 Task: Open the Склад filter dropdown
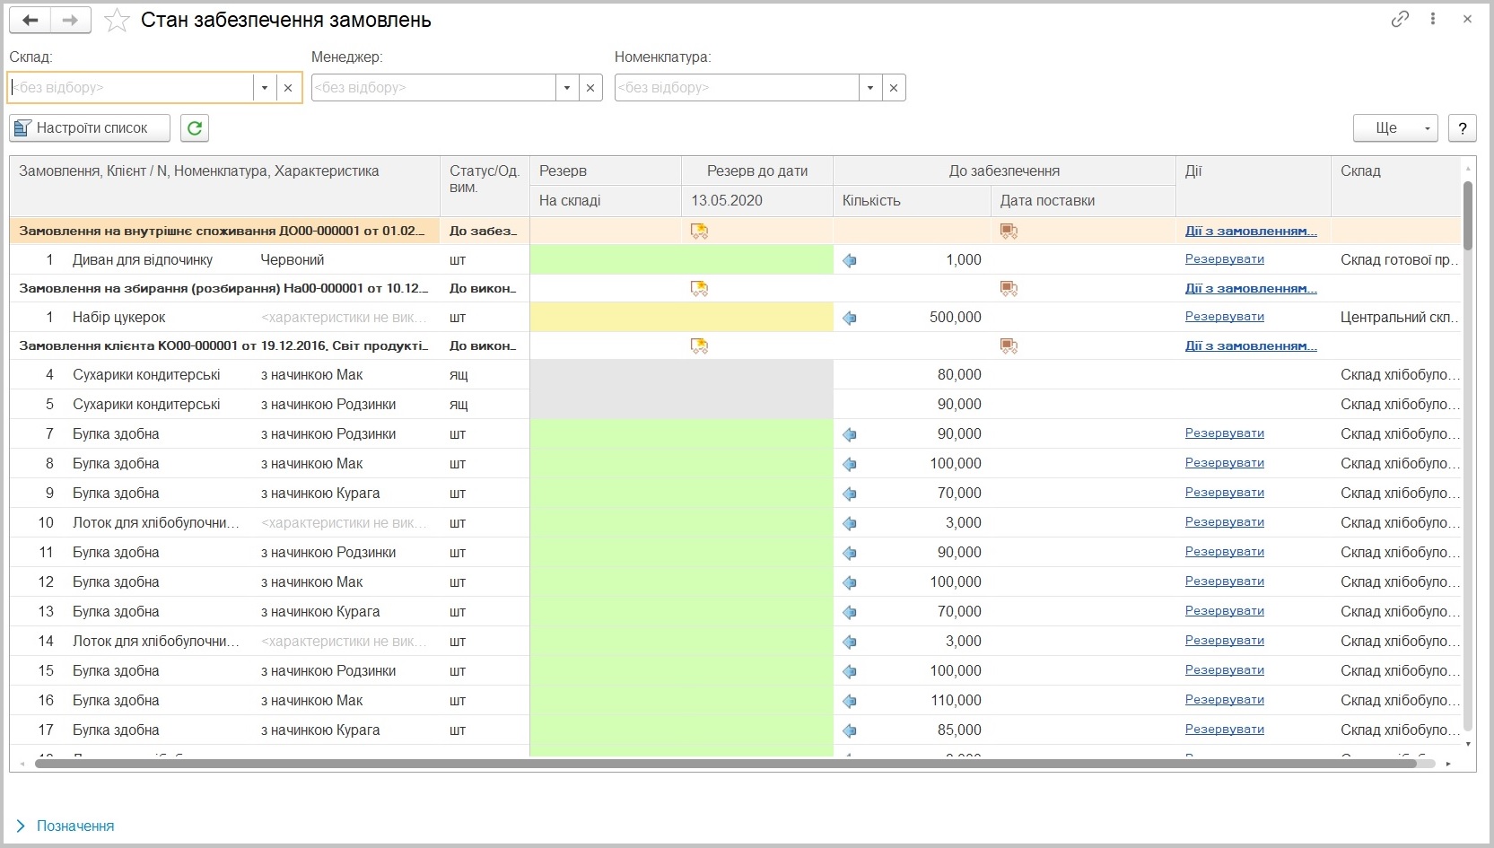pyautogui.click(x=265, y=88)
